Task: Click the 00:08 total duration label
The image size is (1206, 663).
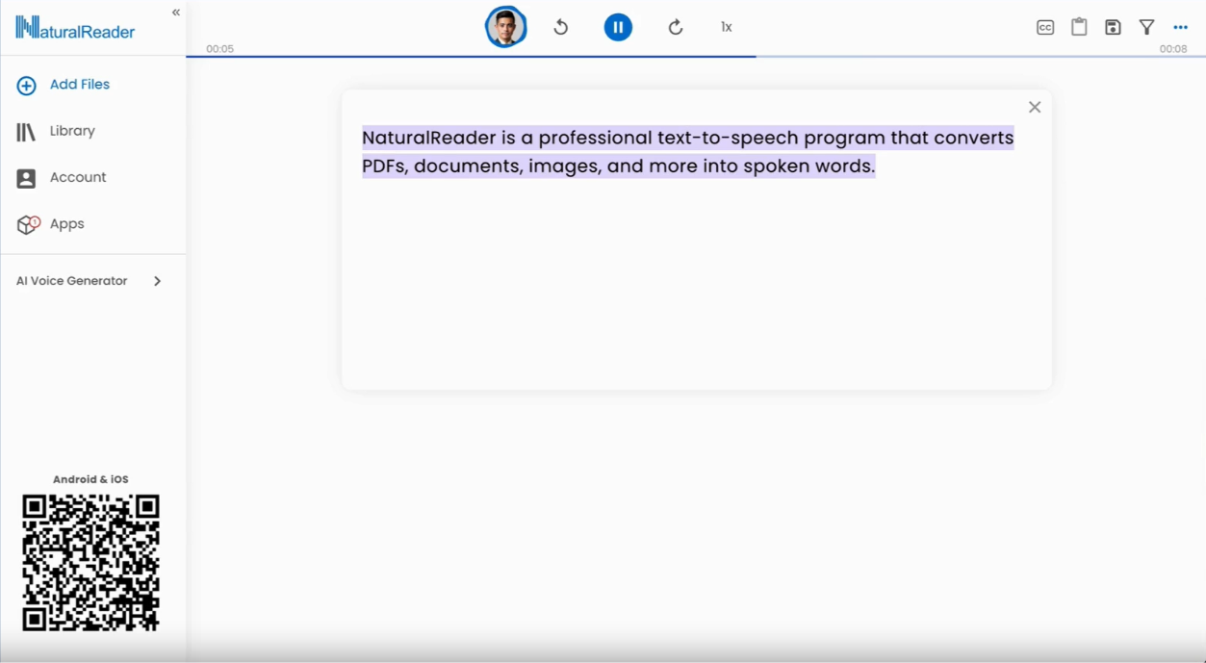Action: click(x=1173, y=49)
